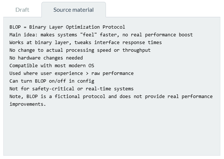Image resolution: width=224 pixels, height=159 pixels.
Task: Switch to the Draft tab
Action: tap(22, 10)
